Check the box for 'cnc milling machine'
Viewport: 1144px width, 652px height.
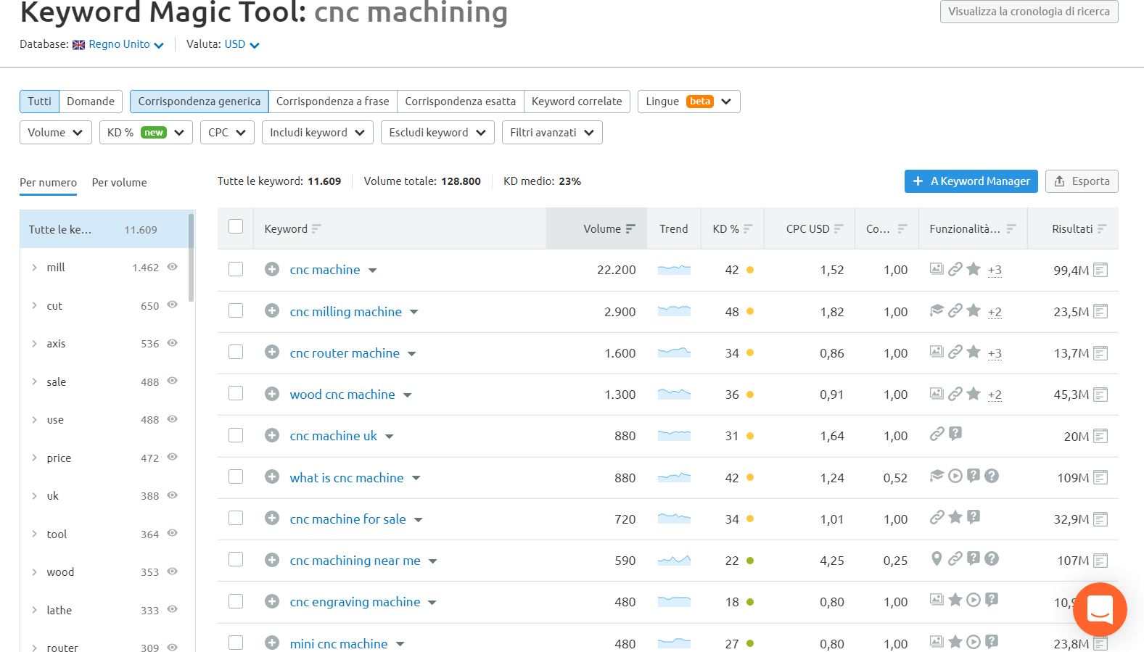tap(236, 310)
